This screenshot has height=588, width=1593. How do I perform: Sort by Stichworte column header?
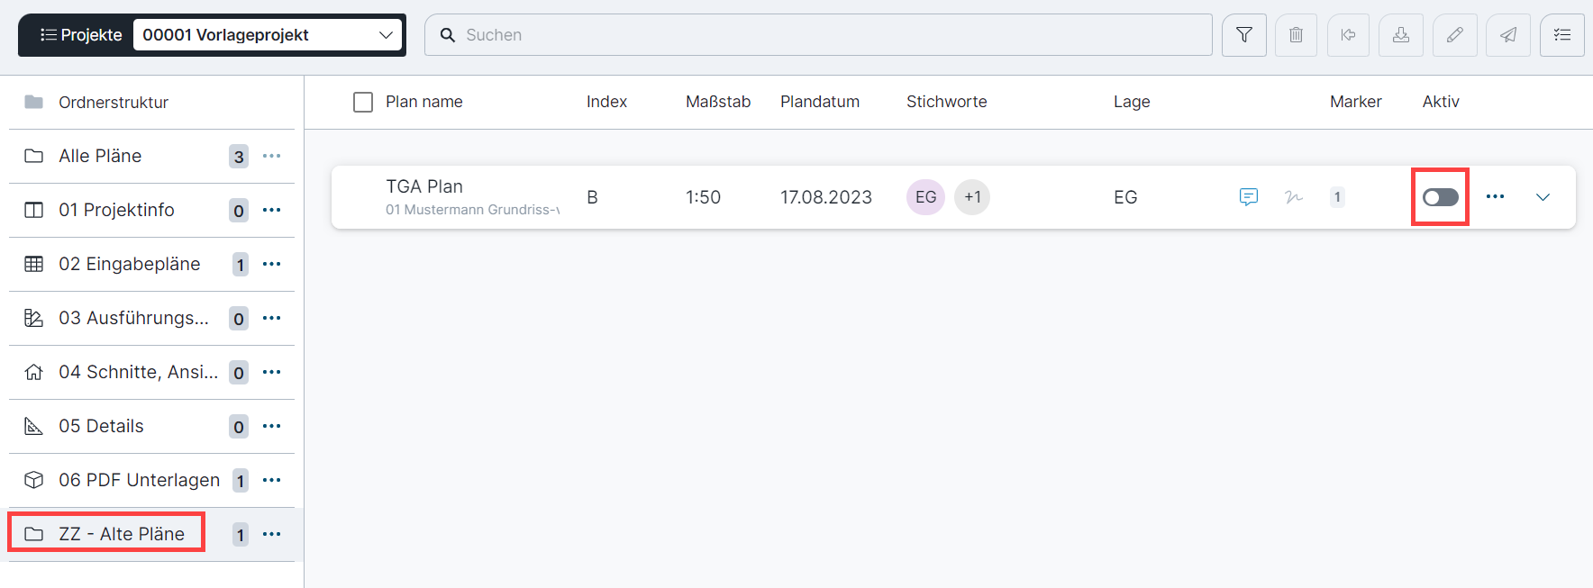coord(947,102)
